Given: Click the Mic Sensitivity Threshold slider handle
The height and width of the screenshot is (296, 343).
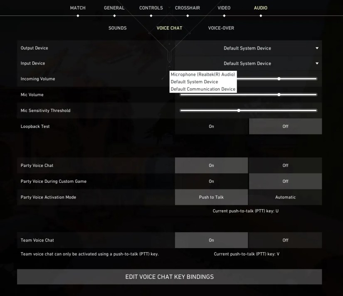Looking at the screenshot, I should (x=238, y=110).
